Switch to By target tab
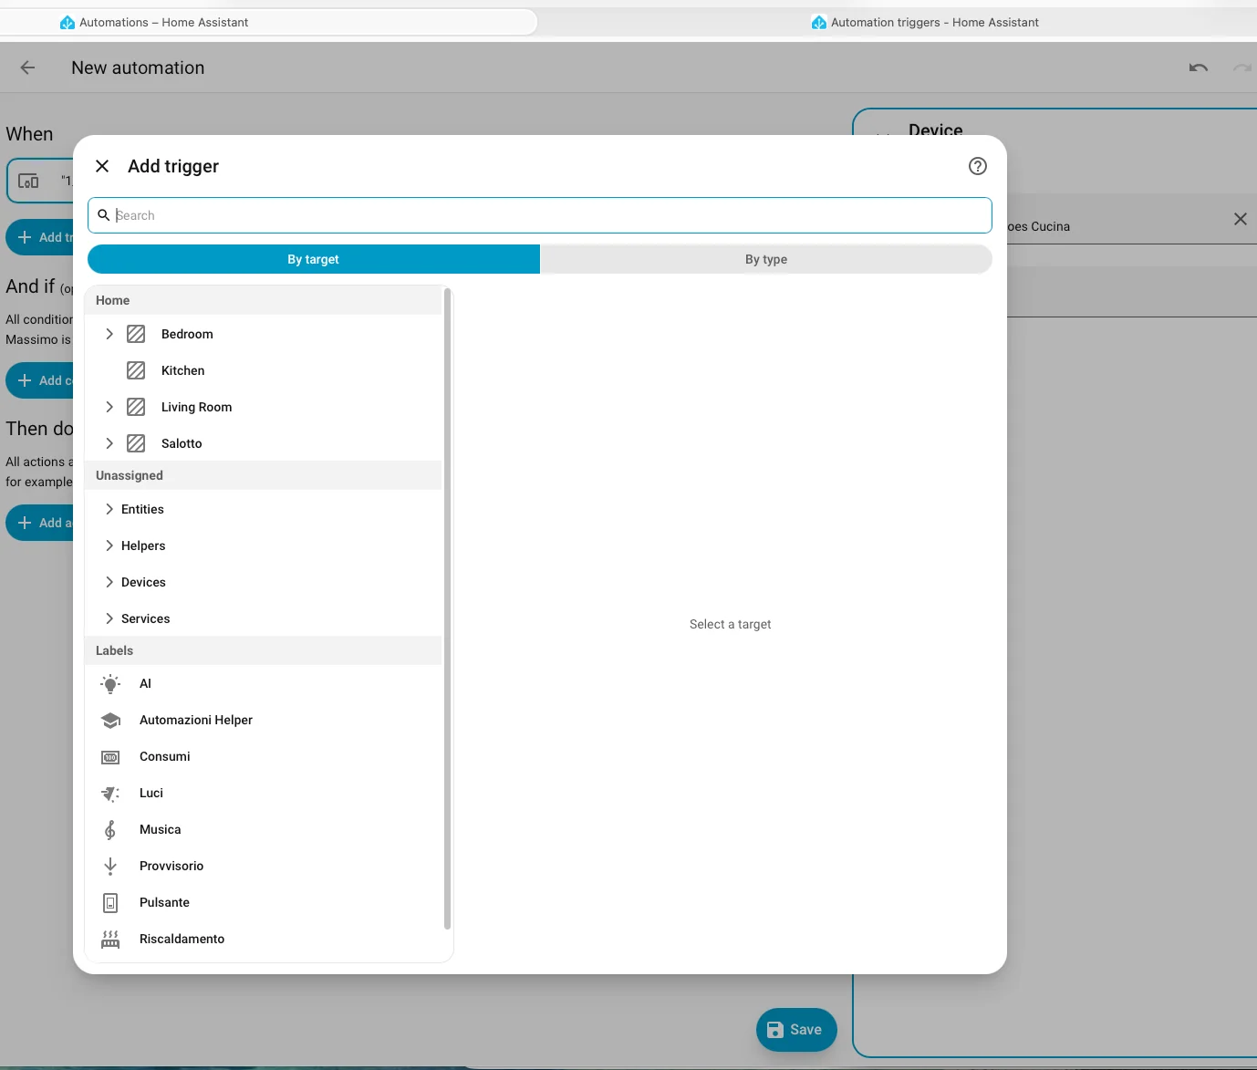Screen dimensions: 1257x1070 314,259
